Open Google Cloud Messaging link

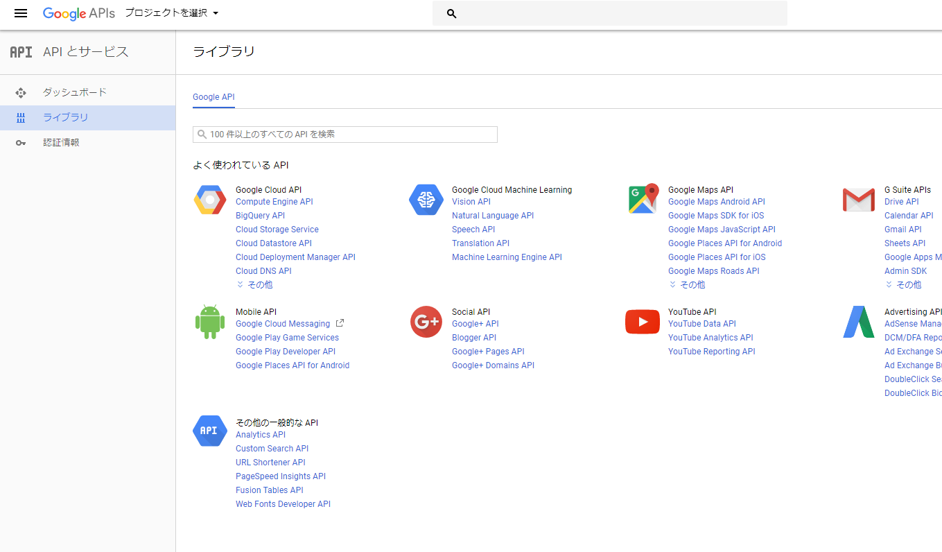pos(283,324)
